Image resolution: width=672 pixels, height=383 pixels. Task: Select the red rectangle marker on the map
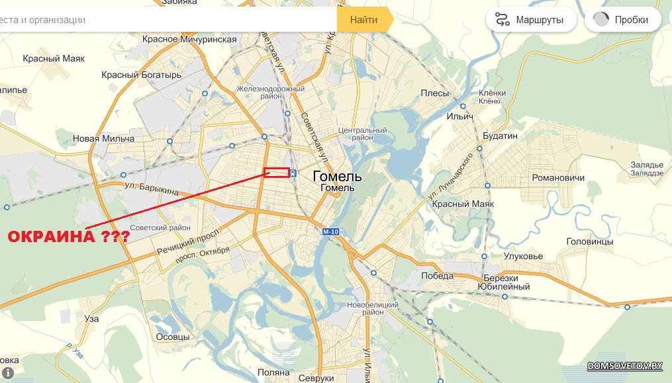point(277,173)
